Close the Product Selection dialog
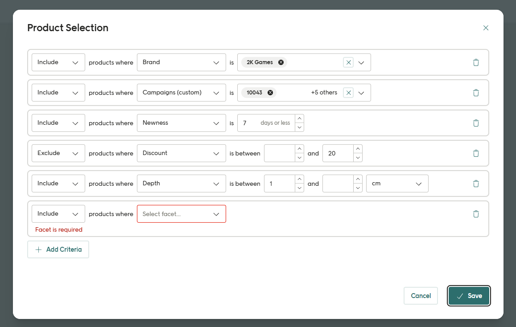 pyautogui.click(x=486, y=28)
